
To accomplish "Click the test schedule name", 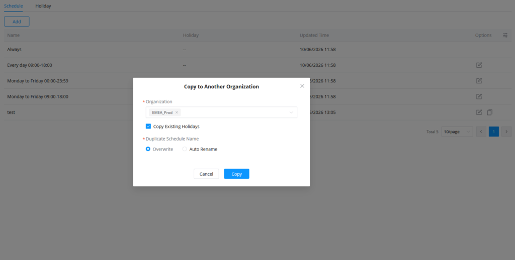I will (11, 112).
